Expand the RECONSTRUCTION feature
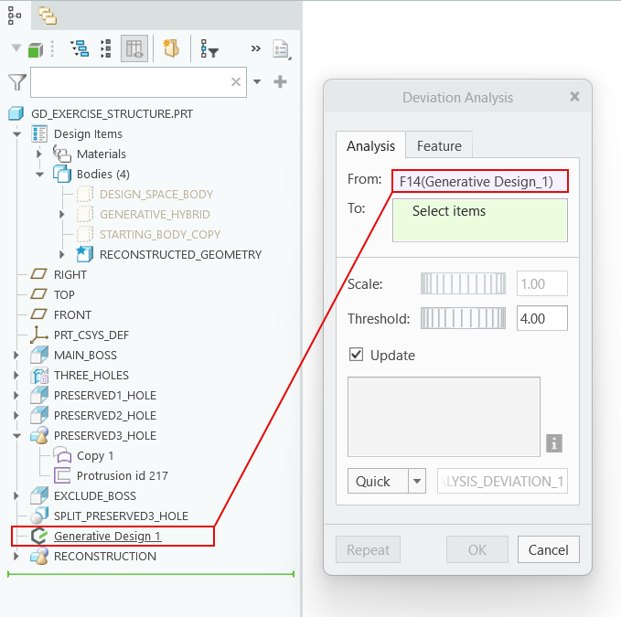 point(16,557)
